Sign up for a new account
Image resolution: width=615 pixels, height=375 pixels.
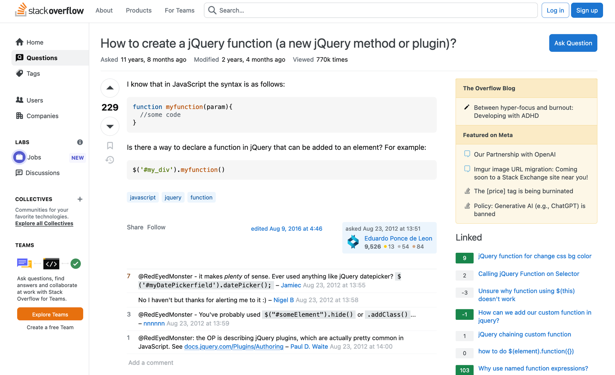(x=587, y=10)
